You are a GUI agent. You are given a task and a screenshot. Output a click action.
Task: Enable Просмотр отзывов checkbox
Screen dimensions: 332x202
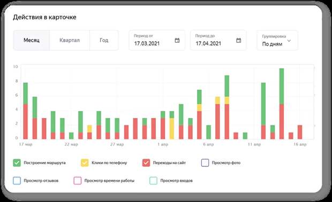coord(17,181)
